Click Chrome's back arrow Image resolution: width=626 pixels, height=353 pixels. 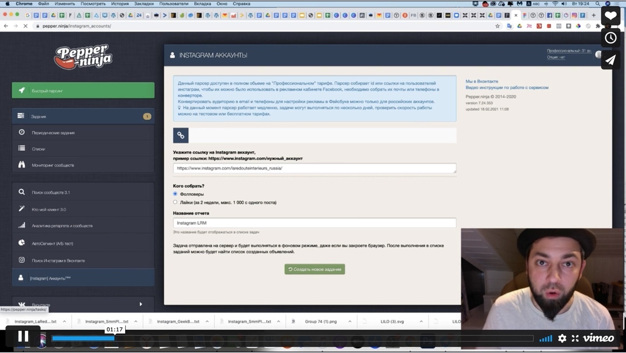point(6,26)
